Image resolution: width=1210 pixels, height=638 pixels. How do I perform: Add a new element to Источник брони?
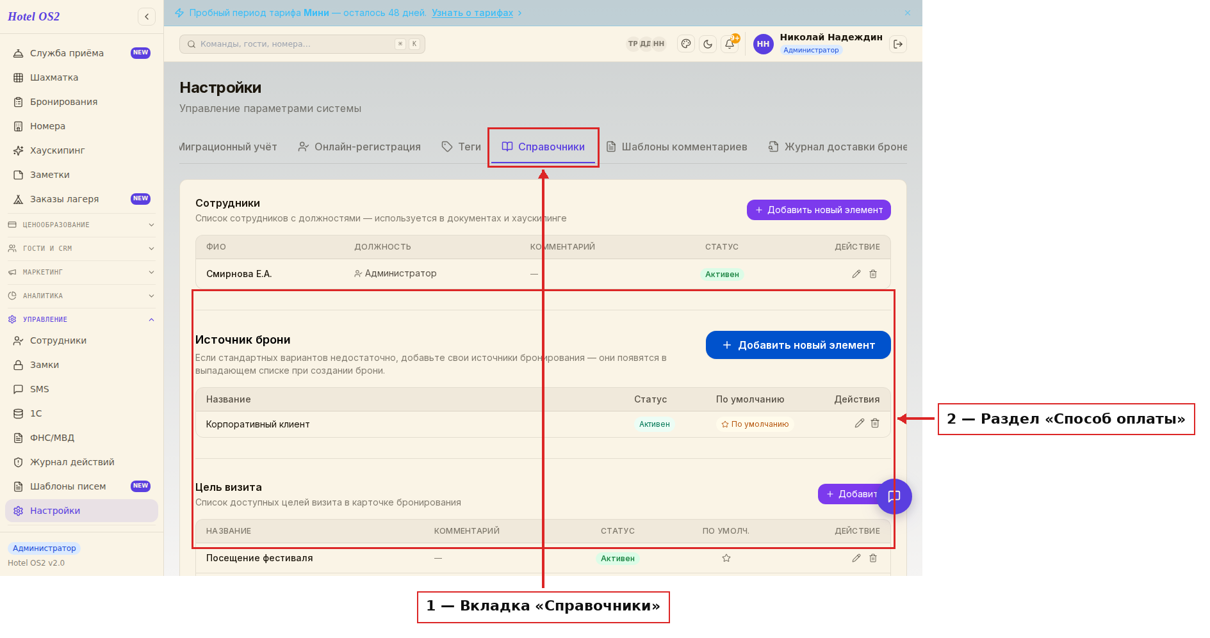pyautogui.click(x=798, y=345)
